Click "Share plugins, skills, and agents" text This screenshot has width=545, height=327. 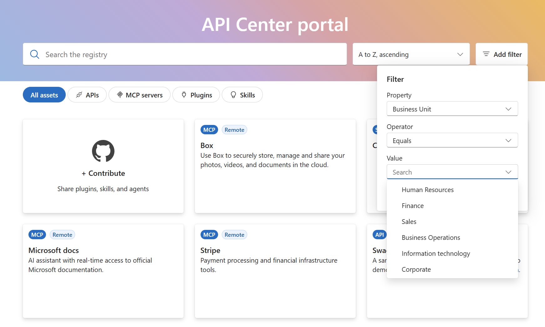(x=103, y=189)
